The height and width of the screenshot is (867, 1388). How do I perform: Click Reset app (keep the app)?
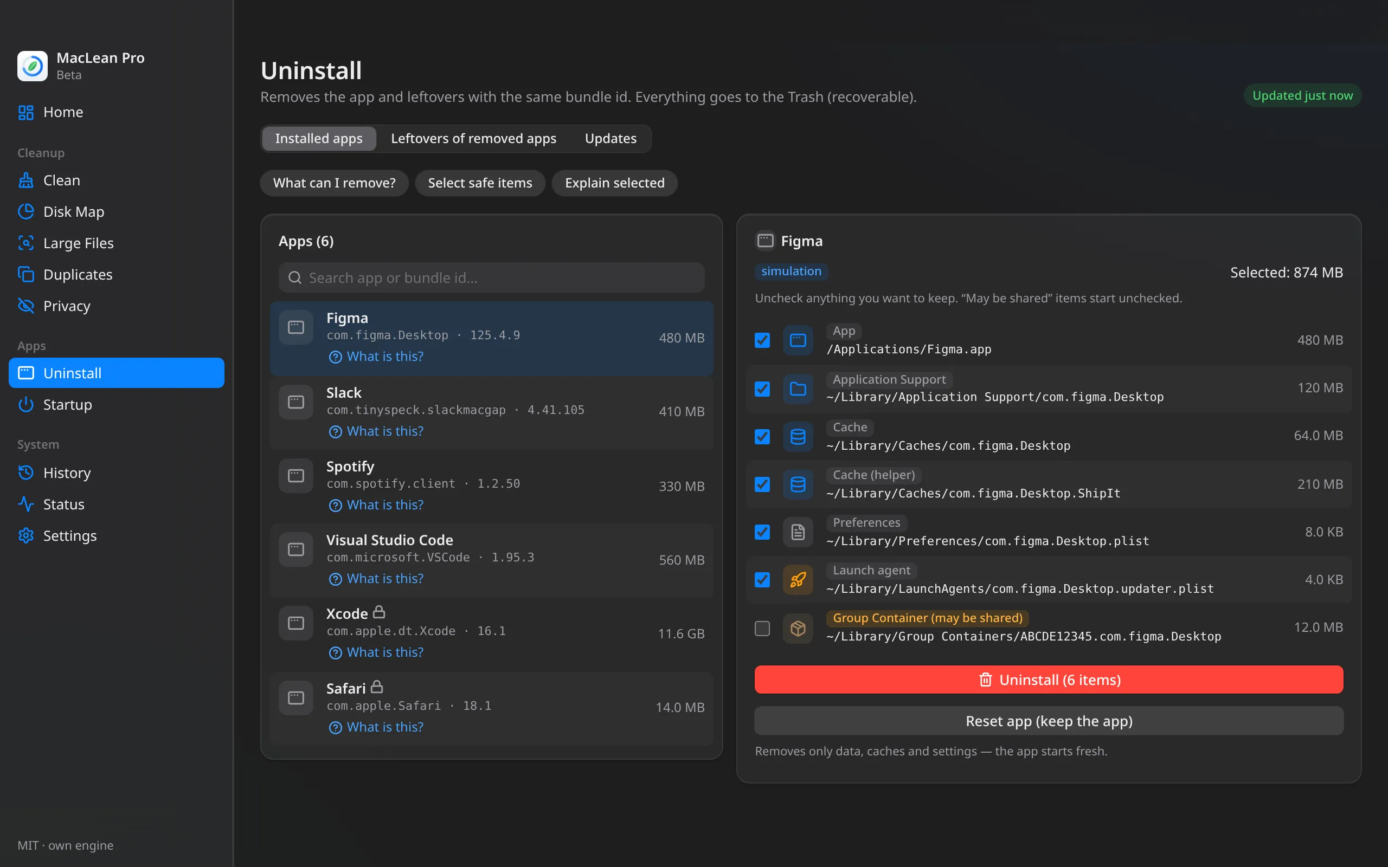[x=1049, y=721]
